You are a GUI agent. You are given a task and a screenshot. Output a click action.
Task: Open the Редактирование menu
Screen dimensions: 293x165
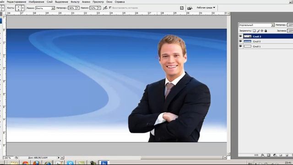(x=16, y=2)
